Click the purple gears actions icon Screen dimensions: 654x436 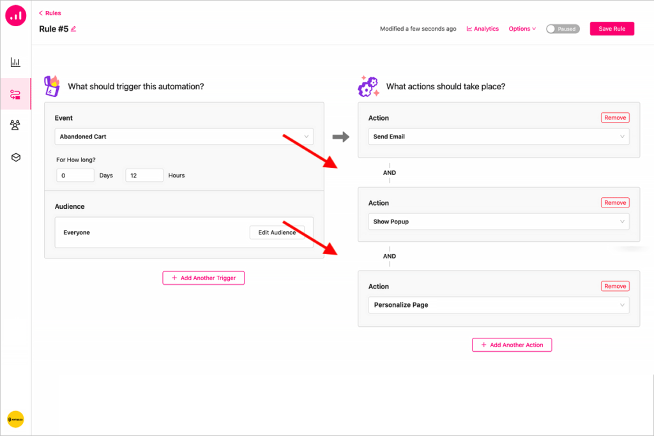click(x=369, y=86)
